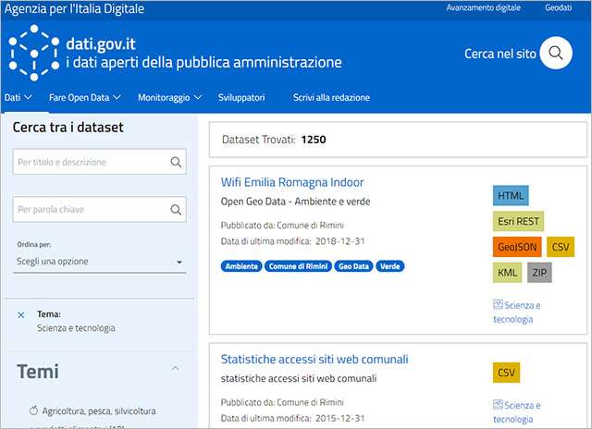Click date 2015-12-31 of Statistiche dataset
This screenshot has width=592, height=429.
[x=339, y=418]
